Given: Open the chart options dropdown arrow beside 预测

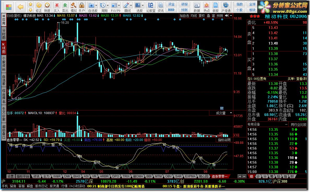Looking at the screenshot, I should tap(231, 15).
